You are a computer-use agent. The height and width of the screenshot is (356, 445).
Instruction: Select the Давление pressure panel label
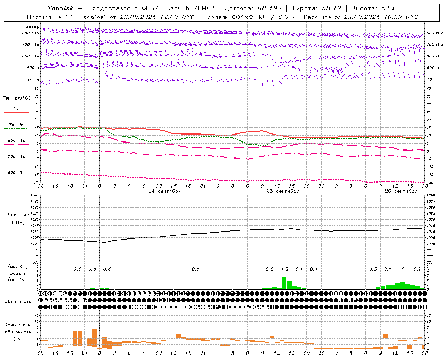[18, 215]
